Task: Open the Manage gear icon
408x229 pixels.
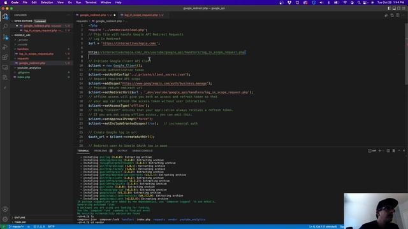Action: coord(5,219)
